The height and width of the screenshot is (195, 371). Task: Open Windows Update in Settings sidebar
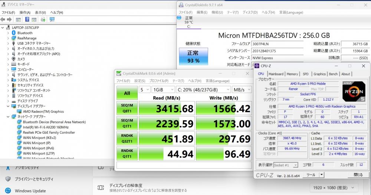pyautogui.click(x=30, y=191)
